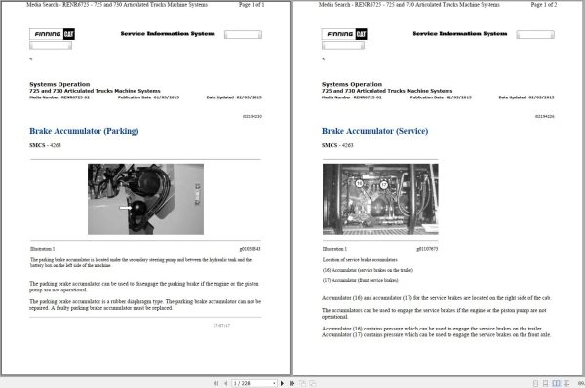Click the service brake accumulators photo
The height and width of the screenshot is (388, 585).
[380, 199]
